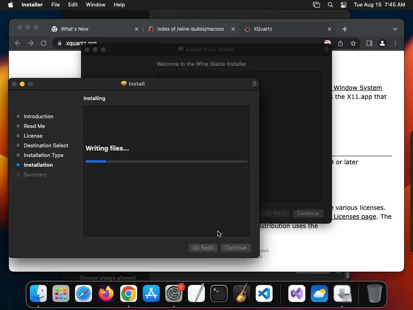
Task: Open the Edit menu
Action: [73, 4]
